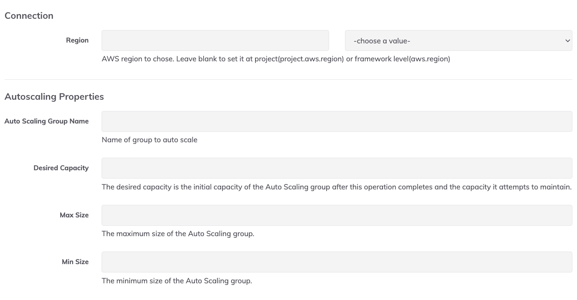Click the Min Size label
The width and height of the screenshot is (577, 300).
click(75, 262)
